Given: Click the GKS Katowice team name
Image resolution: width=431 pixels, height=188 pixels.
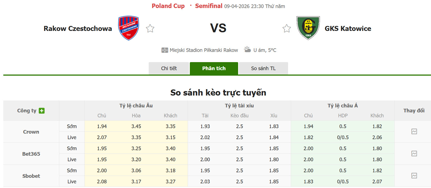Looking at the screenshot, I should (x=348, y=28).
